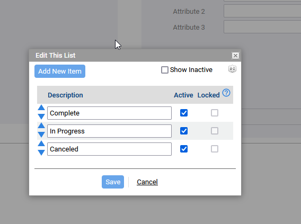Cancel editing the list
The height and width of the screenshot is (224, 301).
click(147, 182)
